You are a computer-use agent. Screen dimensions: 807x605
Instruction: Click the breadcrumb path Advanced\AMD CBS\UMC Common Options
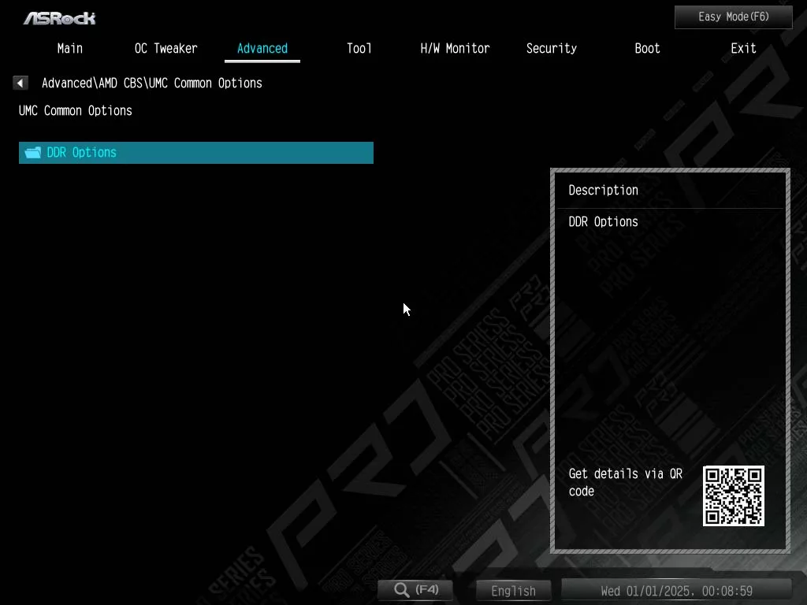151,83
